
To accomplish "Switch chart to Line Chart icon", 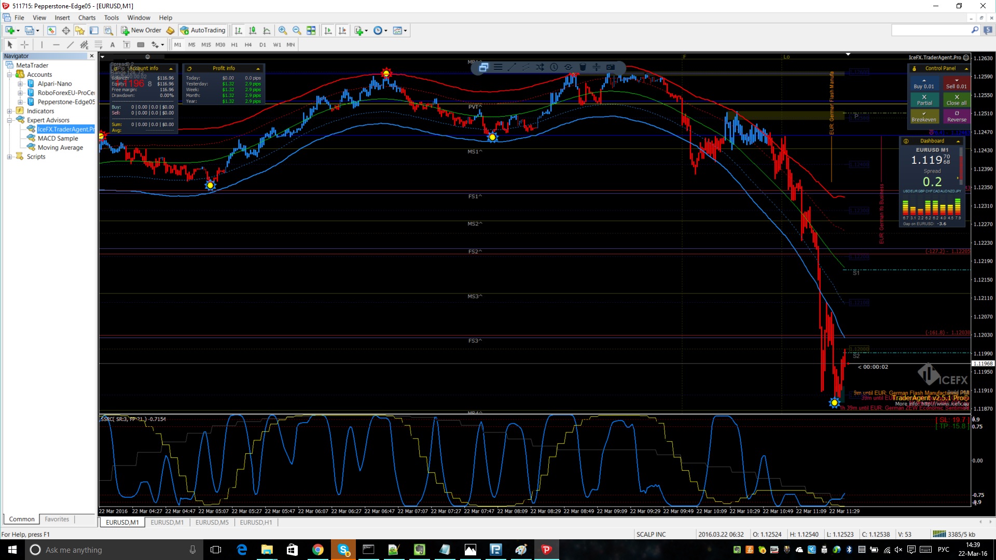I will [267, 31].
